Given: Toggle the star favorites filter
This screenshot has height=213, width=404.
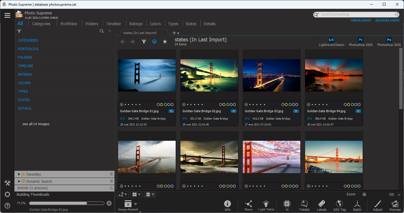Looking at the screenshot, I should pos(165,42).
